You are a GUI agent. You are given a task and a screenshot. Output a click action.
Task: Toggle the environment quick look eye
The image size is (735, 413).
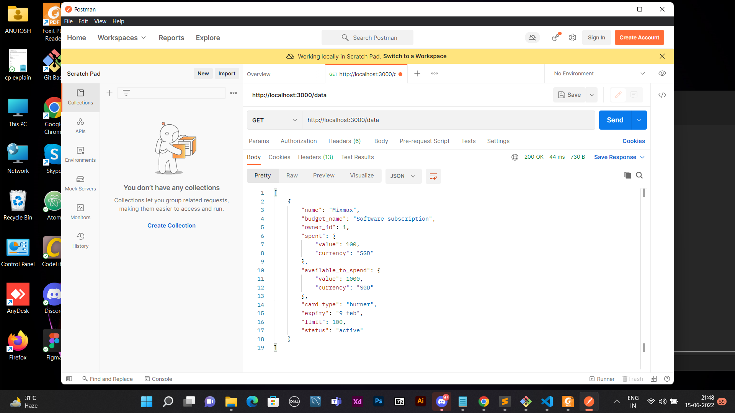click(x=662, y=73)
